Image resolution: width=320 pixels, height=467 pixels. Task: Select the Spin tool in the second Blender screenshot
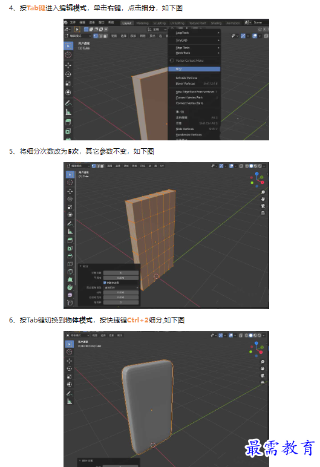coord(70,287)
